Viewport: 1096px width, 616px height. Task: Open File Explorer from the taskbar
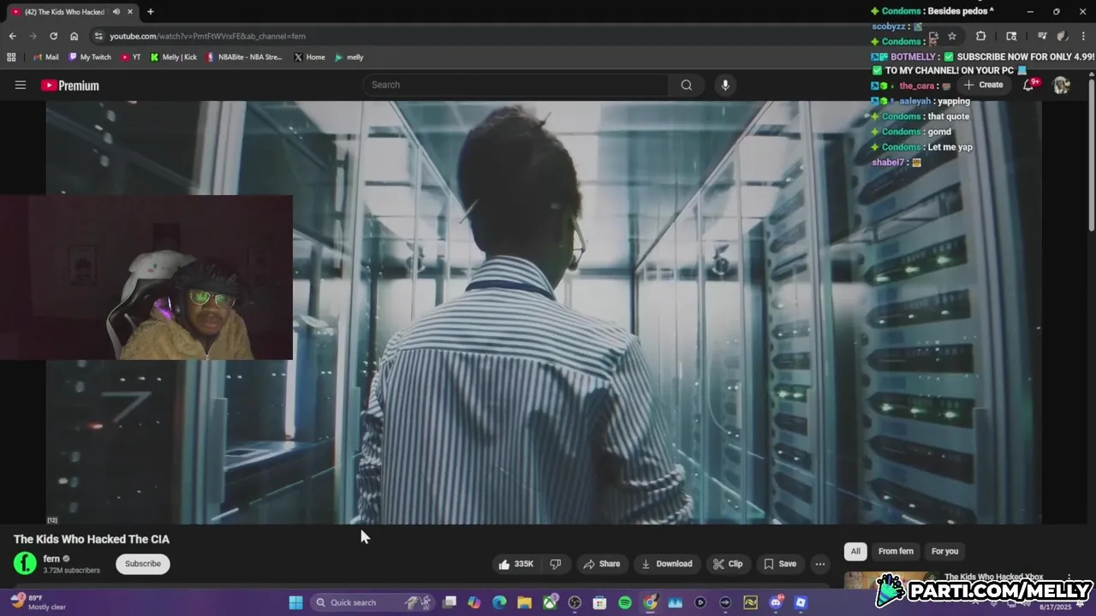pos(524,602)
